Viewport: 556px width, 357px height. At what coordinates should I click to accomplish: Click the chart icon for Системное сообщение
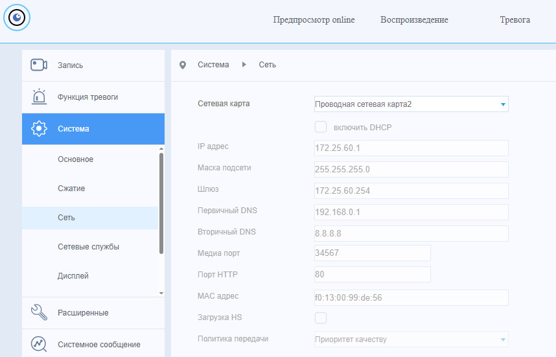(x=39, y=343)
